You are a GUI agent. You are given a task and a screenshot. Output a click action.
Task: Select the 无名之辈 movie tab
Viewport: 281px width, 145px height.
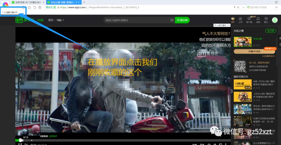(x=64, y=2)
